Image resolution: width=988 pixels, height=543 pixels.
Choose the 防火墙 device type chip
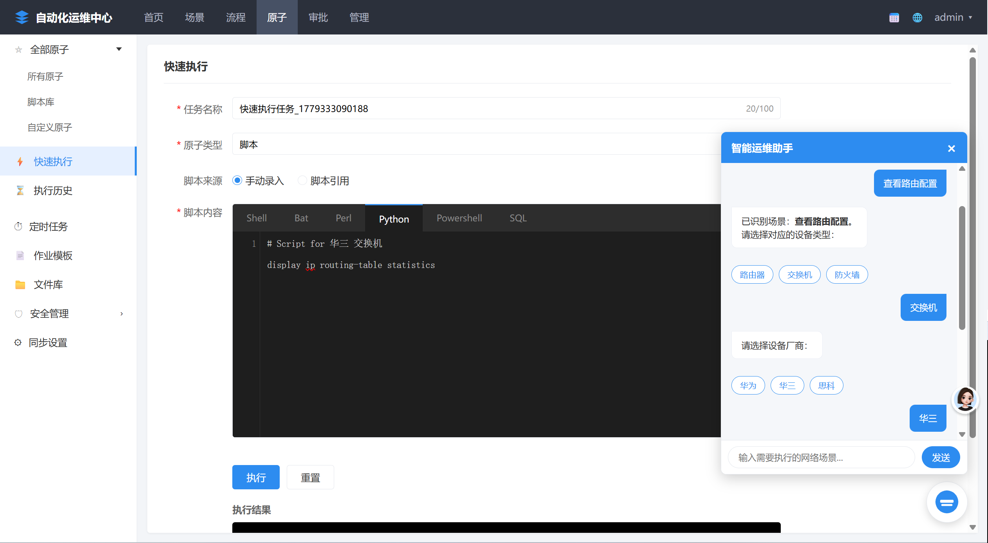coord(847,275)
